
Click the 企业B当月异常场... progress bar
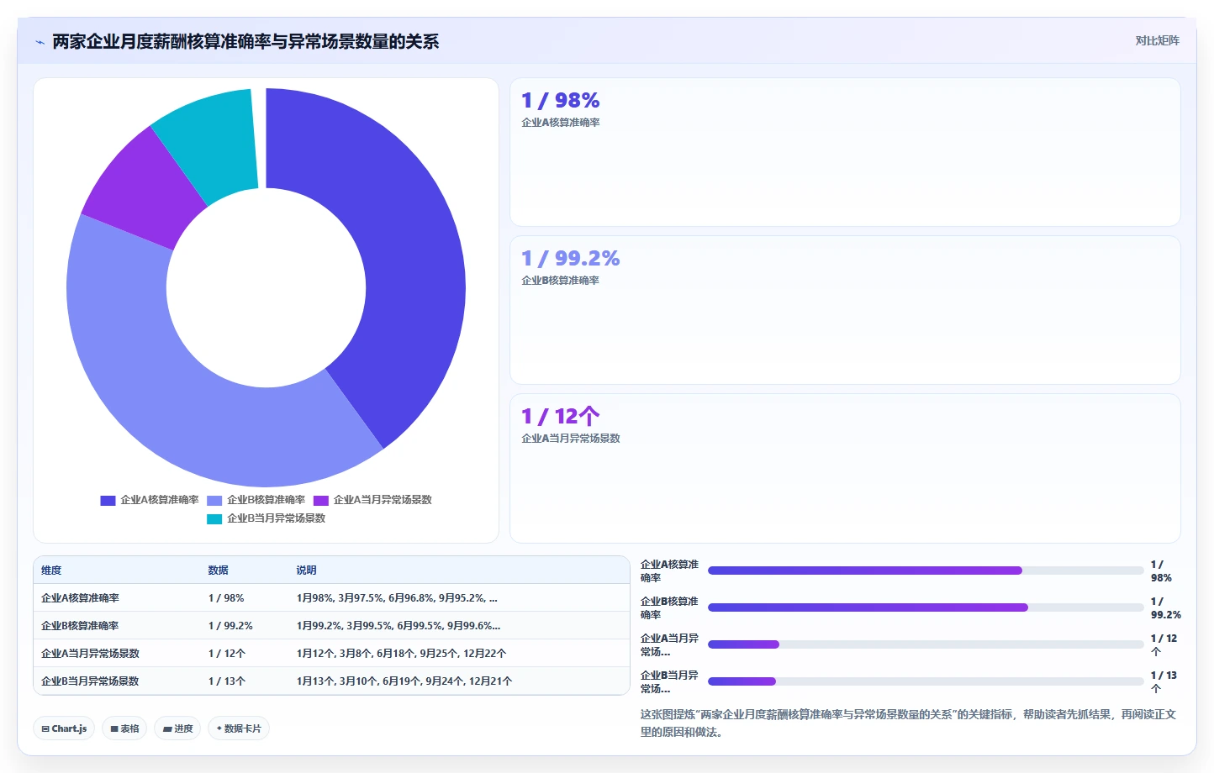coord(926,681)
